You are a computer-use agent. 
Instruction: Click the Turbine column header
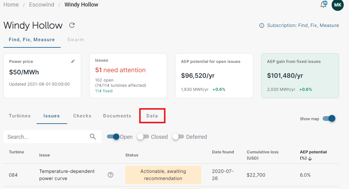(16, 152)
